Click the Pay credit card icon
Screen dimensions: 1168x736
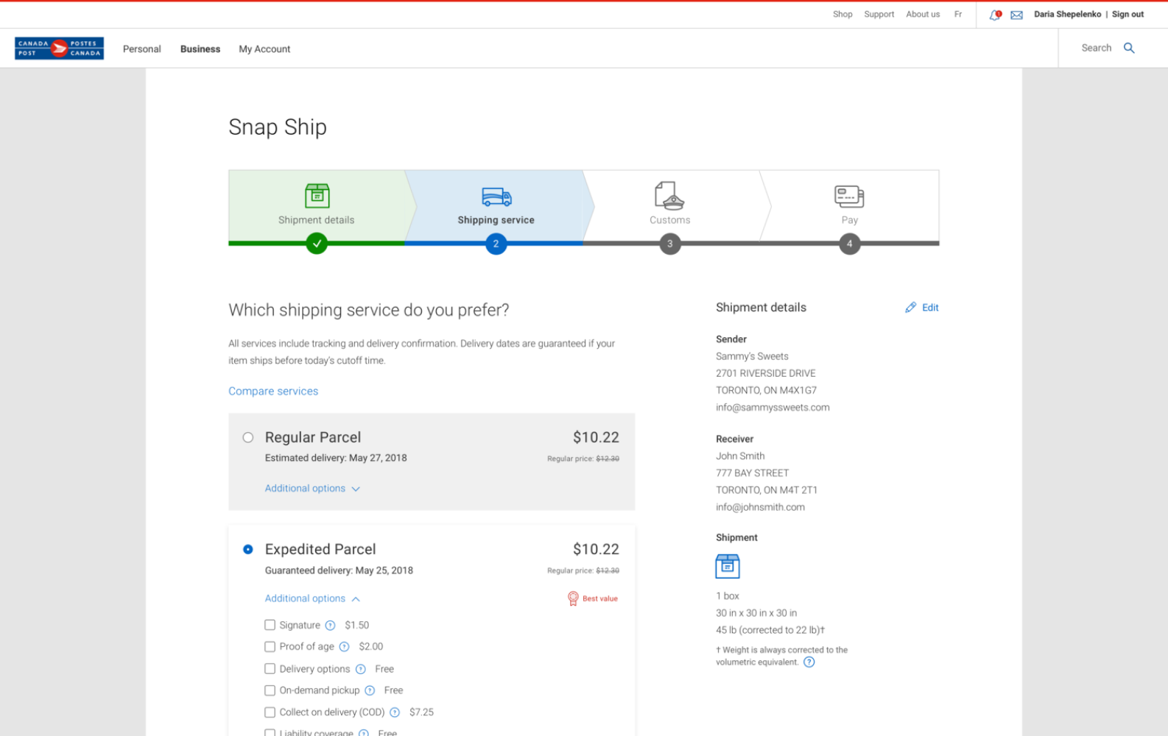[x=849, y=197]
